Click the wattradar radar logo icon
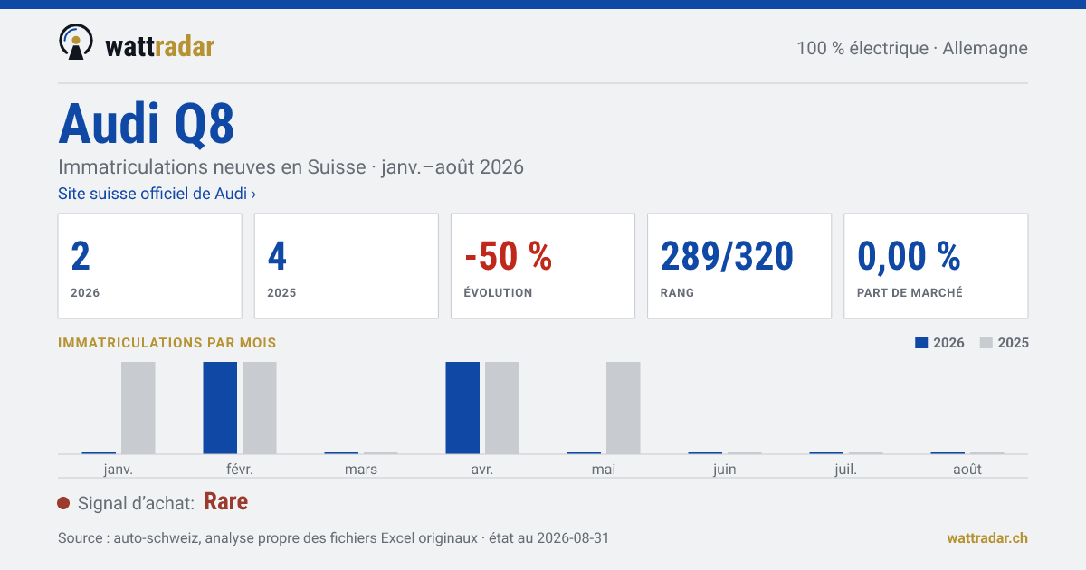This screenshot has width=1086, height=570. click(76, 43)
